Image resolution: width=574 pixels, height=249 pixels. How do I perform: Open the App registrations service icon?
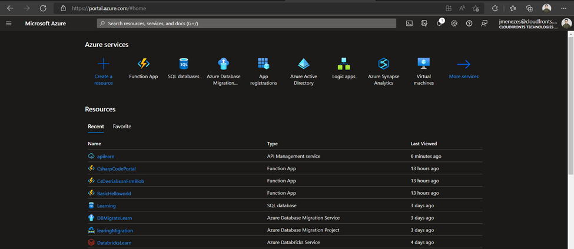click(x=264, y=64)
